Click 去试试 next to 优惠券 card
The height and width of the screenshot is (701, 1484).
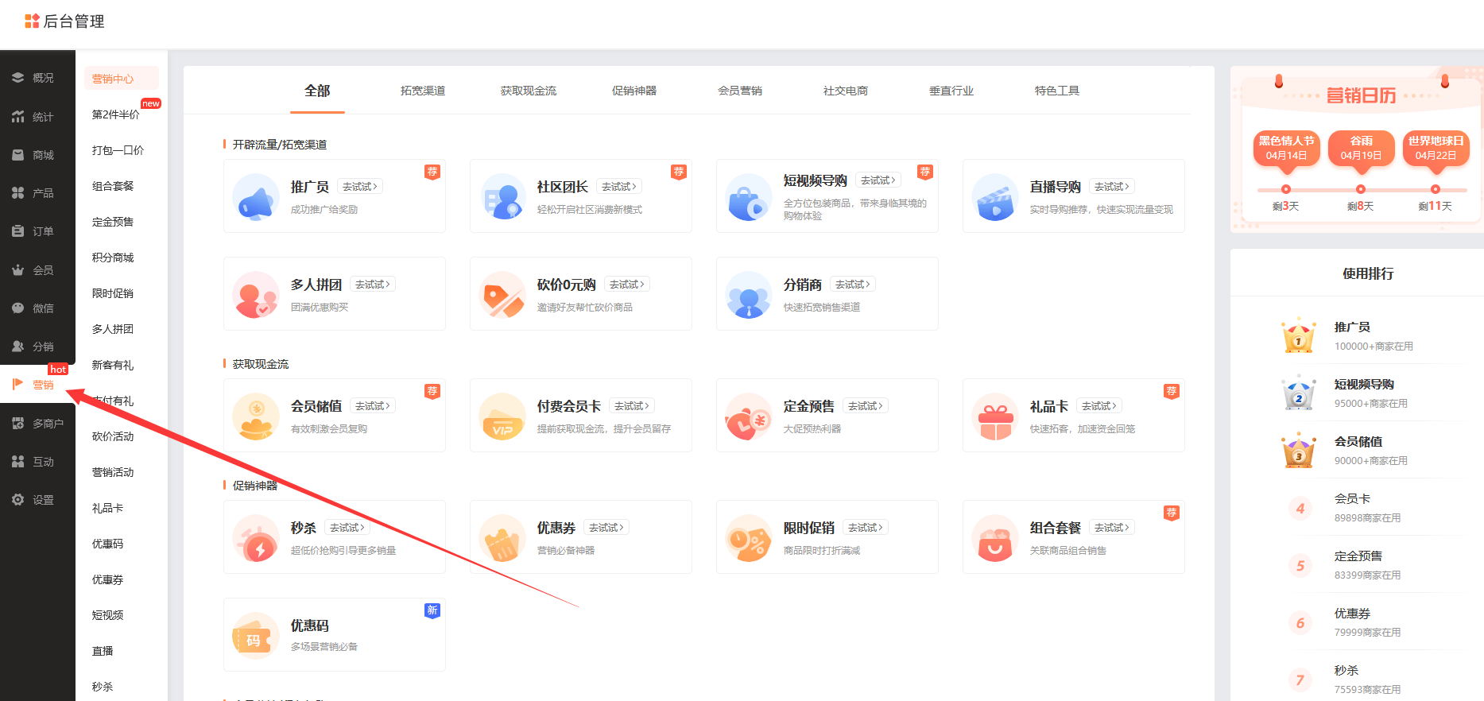point(606,528)
